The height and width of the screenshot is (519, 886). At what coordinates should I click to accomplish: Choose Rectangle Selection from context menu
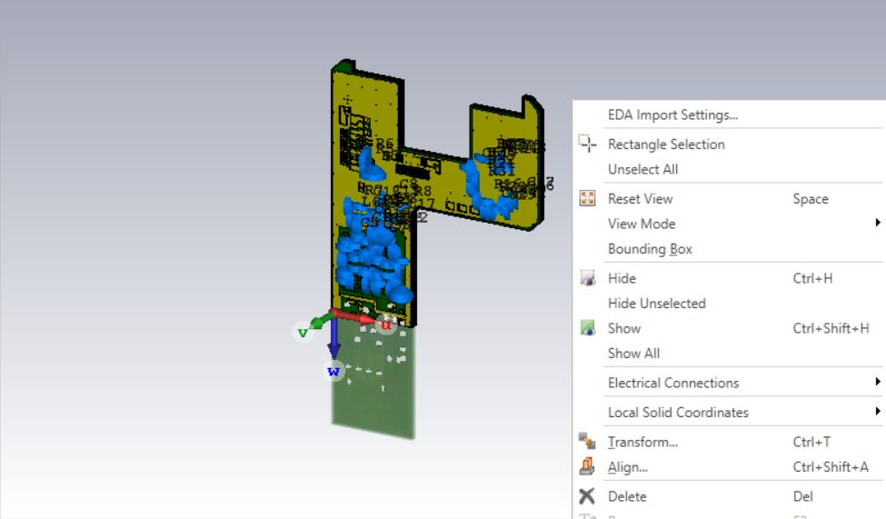point(666,145)
